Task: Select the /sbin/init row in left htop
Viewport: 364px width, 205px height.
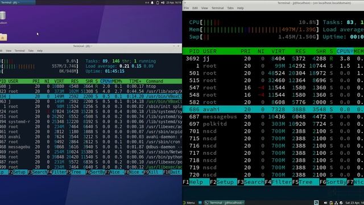Action: 91,106
